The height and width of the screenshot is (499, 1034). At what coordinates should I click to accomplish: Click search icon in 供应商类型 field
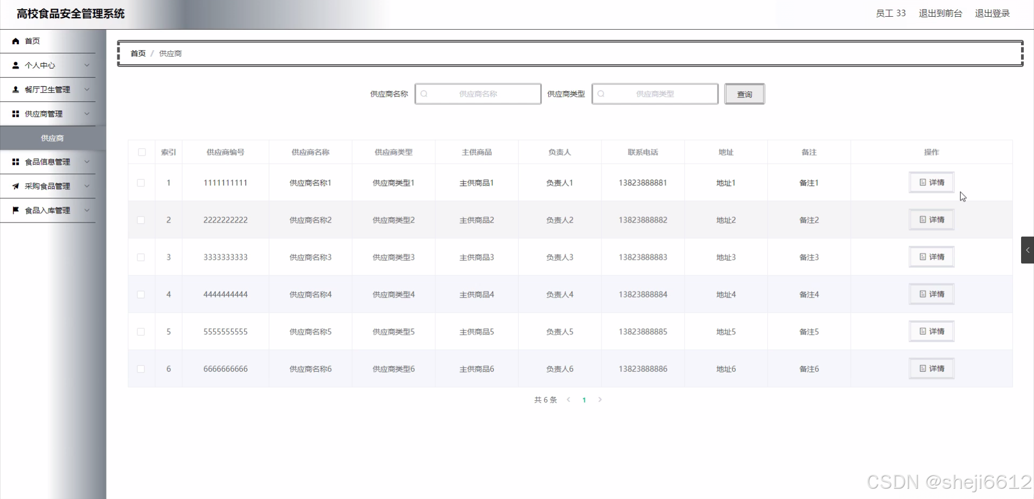(601, 94)
